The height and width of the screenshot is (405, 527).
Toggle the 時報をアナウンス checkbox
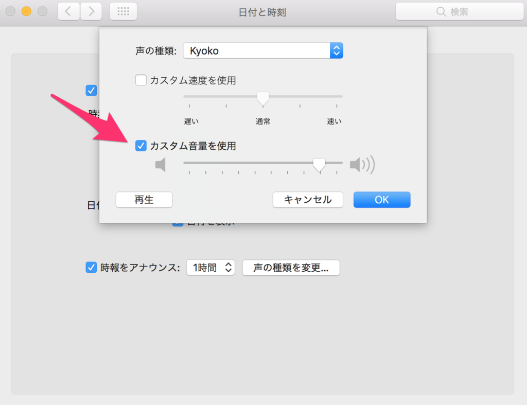point(91,268)
